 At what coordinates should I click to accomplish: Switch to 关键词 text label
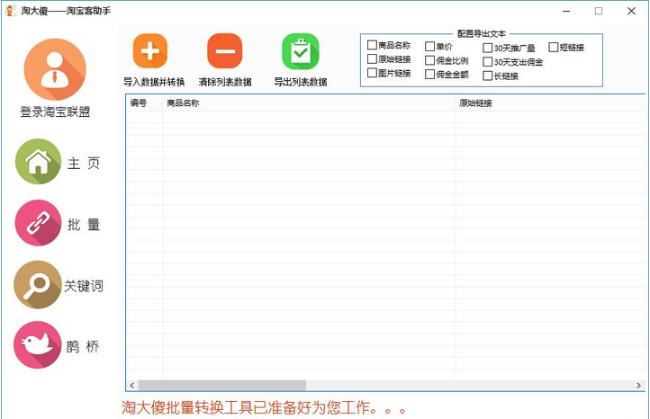tap(84, 286)
